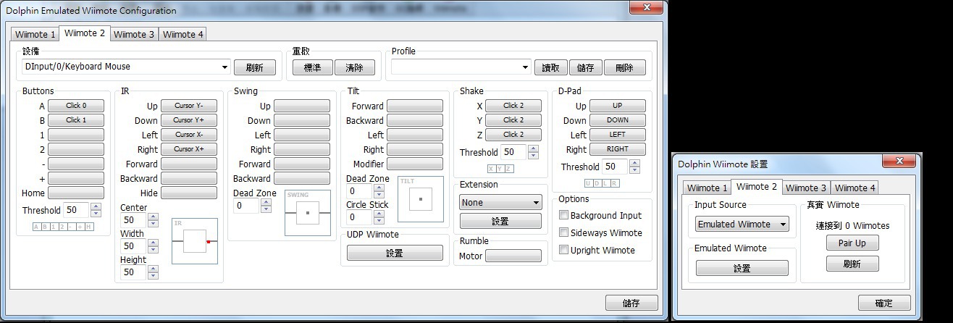Close the Emulated Wiimote Configuration window
The width and height of the screenshot is (953, 323).
(645, 7)
